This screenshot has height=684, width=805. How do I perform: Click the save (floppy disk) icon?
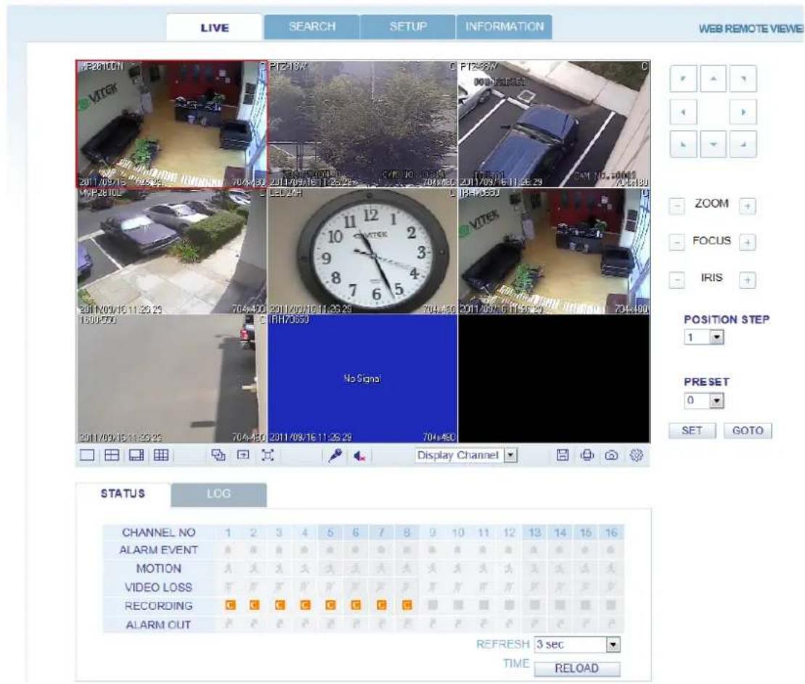coord(563,455)
